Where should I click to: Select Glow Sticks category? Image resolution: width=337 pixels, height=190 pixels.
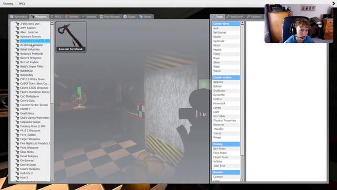coord(27,152)
